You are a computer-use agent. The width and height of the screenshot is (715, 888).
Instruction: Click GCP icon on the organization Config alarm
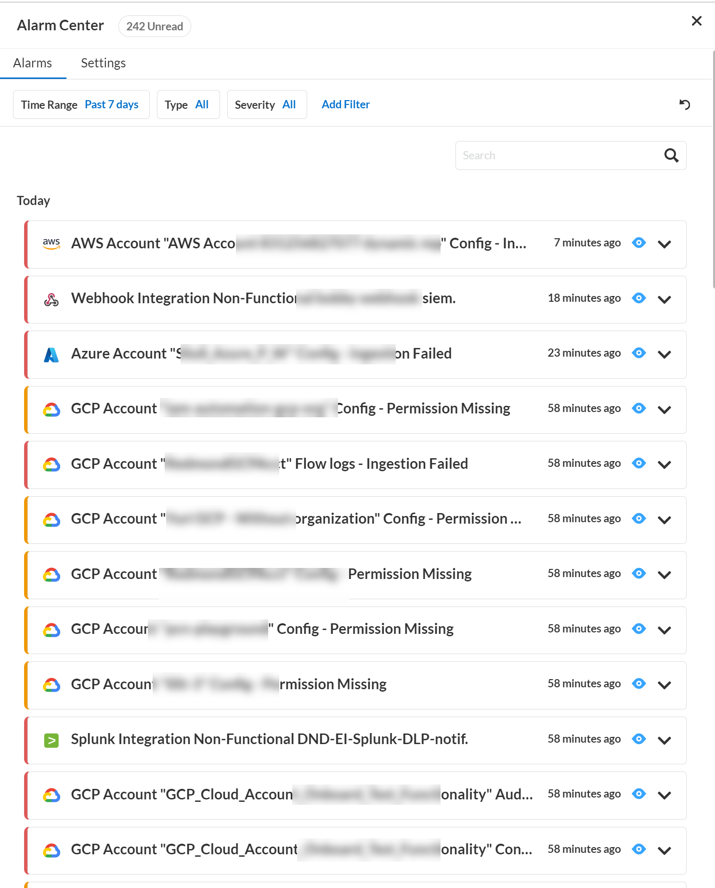click(x=52, y=520)
